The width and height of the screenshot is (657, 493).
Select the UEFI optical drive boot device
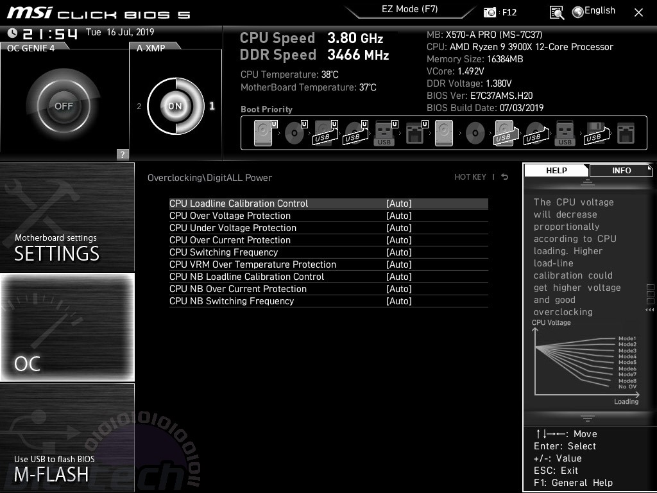point(296,133)
